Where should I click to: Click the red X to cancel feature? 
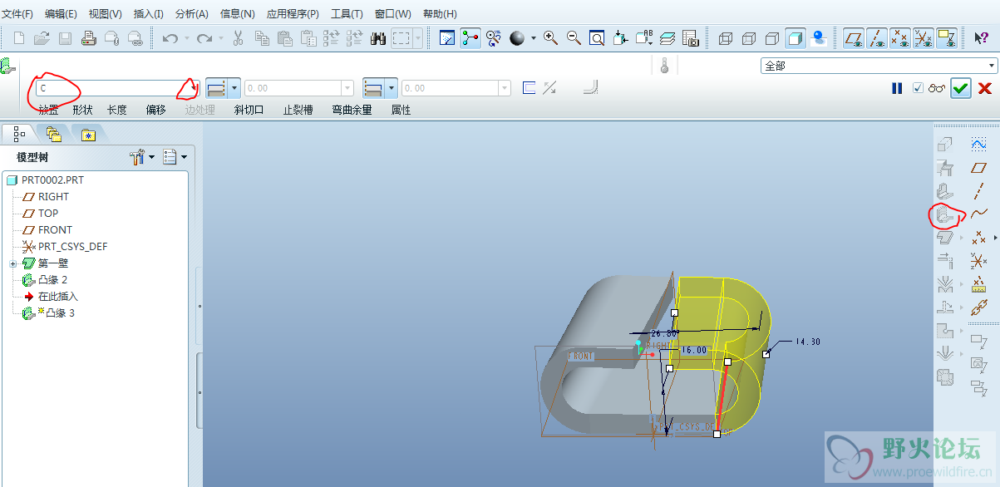[985, 88]
